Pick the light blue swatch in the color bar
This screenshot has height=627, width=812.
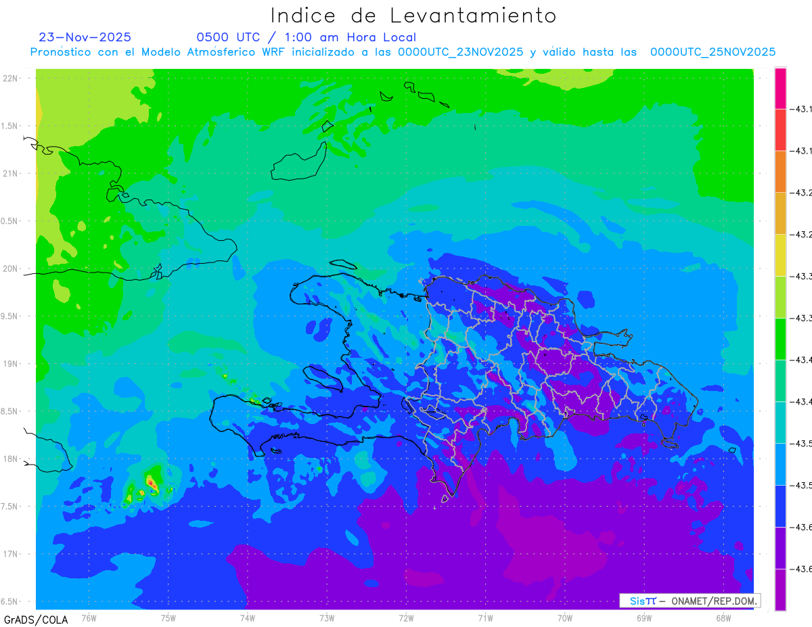click(x=780, y=464)
